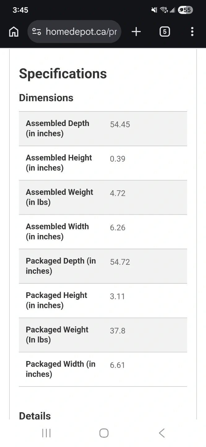Tap the Details section heading
The image size is (206, 447).
(x=35, y=416)
